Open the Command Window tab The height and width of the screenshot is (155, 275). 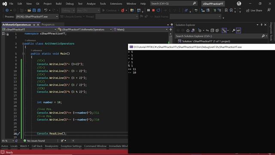click(95, 146)
